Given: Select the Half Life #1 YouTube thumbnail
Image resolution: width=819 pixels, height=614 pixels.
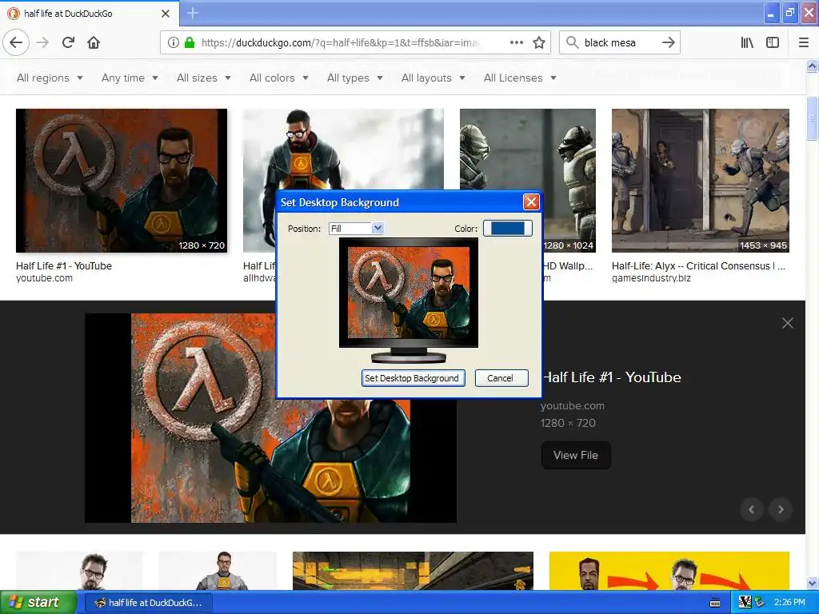Looking at the screenshot, I should click(x=122, y=181).
